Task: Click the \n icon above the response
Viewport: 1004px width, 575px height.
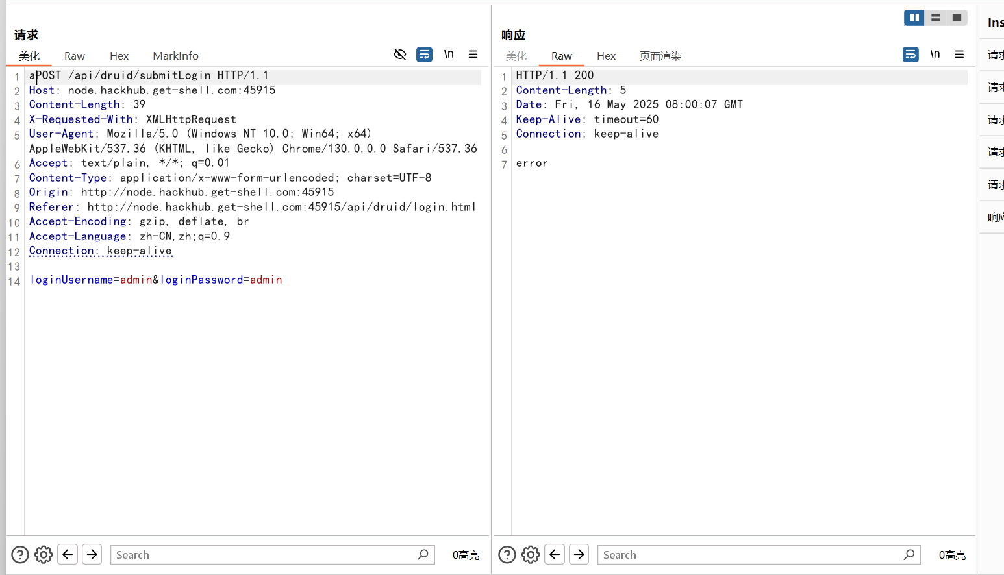Action: point(935,55)
